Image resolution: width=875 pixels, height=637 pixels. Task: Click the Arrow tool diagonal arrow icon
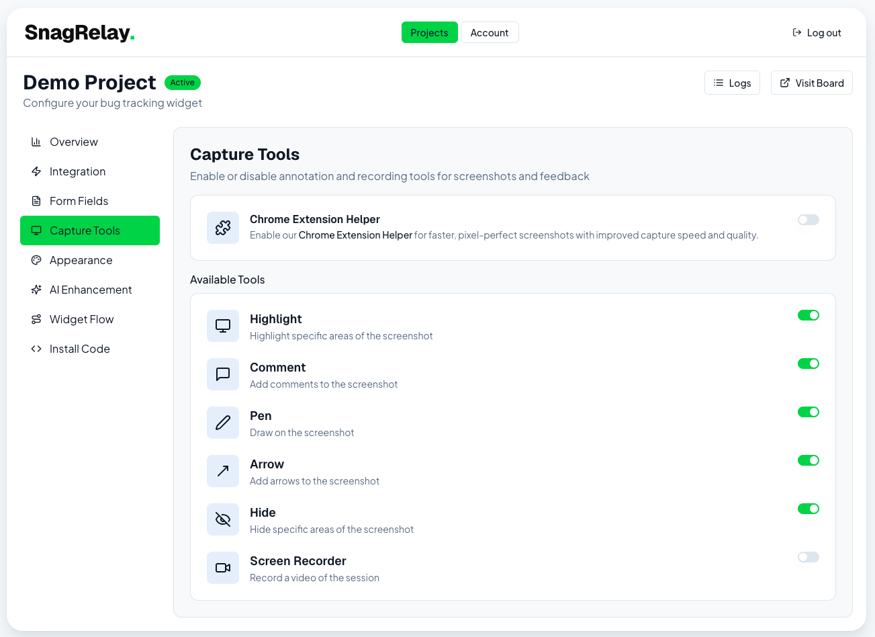(223, 471)
